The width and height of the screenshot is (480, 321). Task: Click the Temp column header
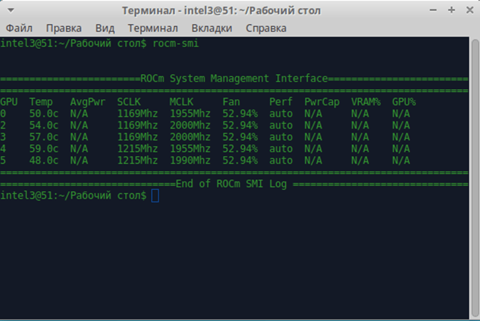[x=41, y=102]
